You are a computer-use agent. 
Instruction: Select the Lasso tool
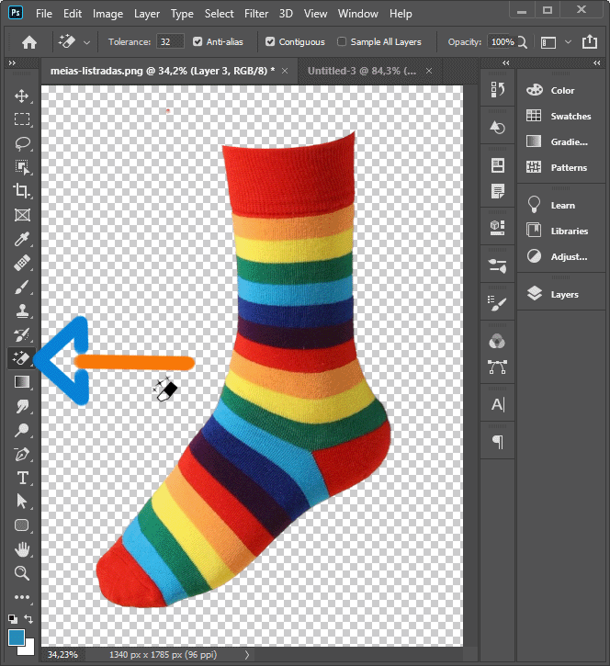click(x=22, y=143)
